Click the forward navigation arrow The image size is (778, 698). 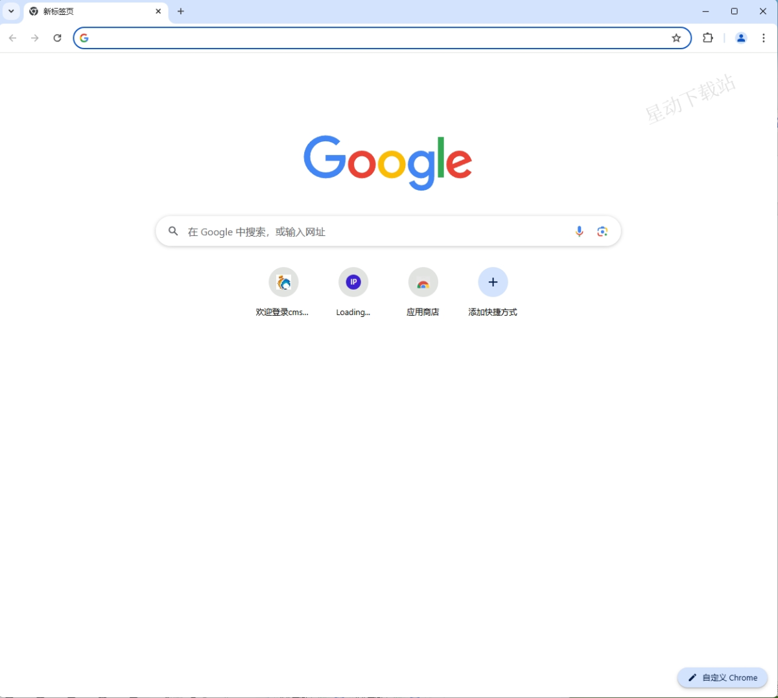(x=35, y=38)
